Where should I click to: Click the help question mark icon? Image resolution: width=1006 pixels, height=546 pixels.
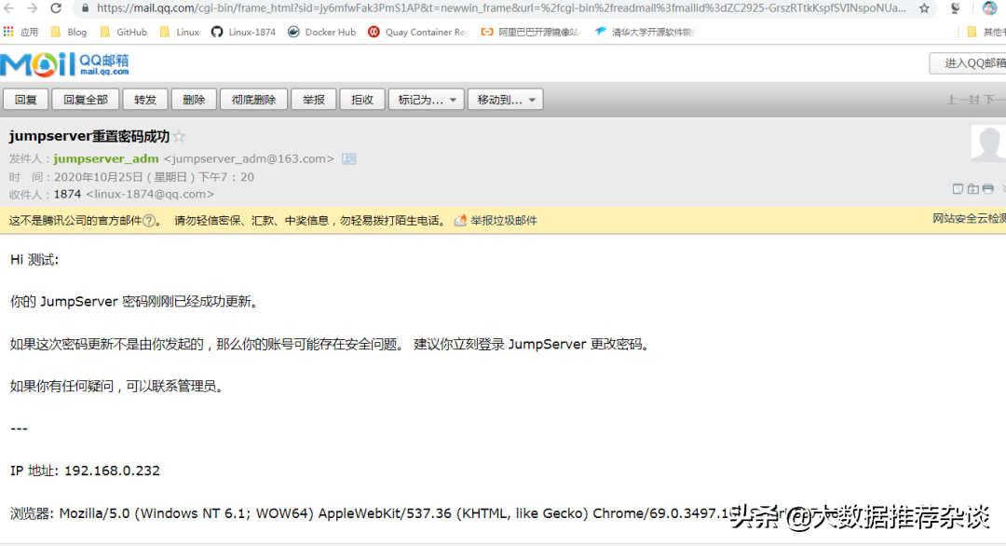(x=149, y=221)
